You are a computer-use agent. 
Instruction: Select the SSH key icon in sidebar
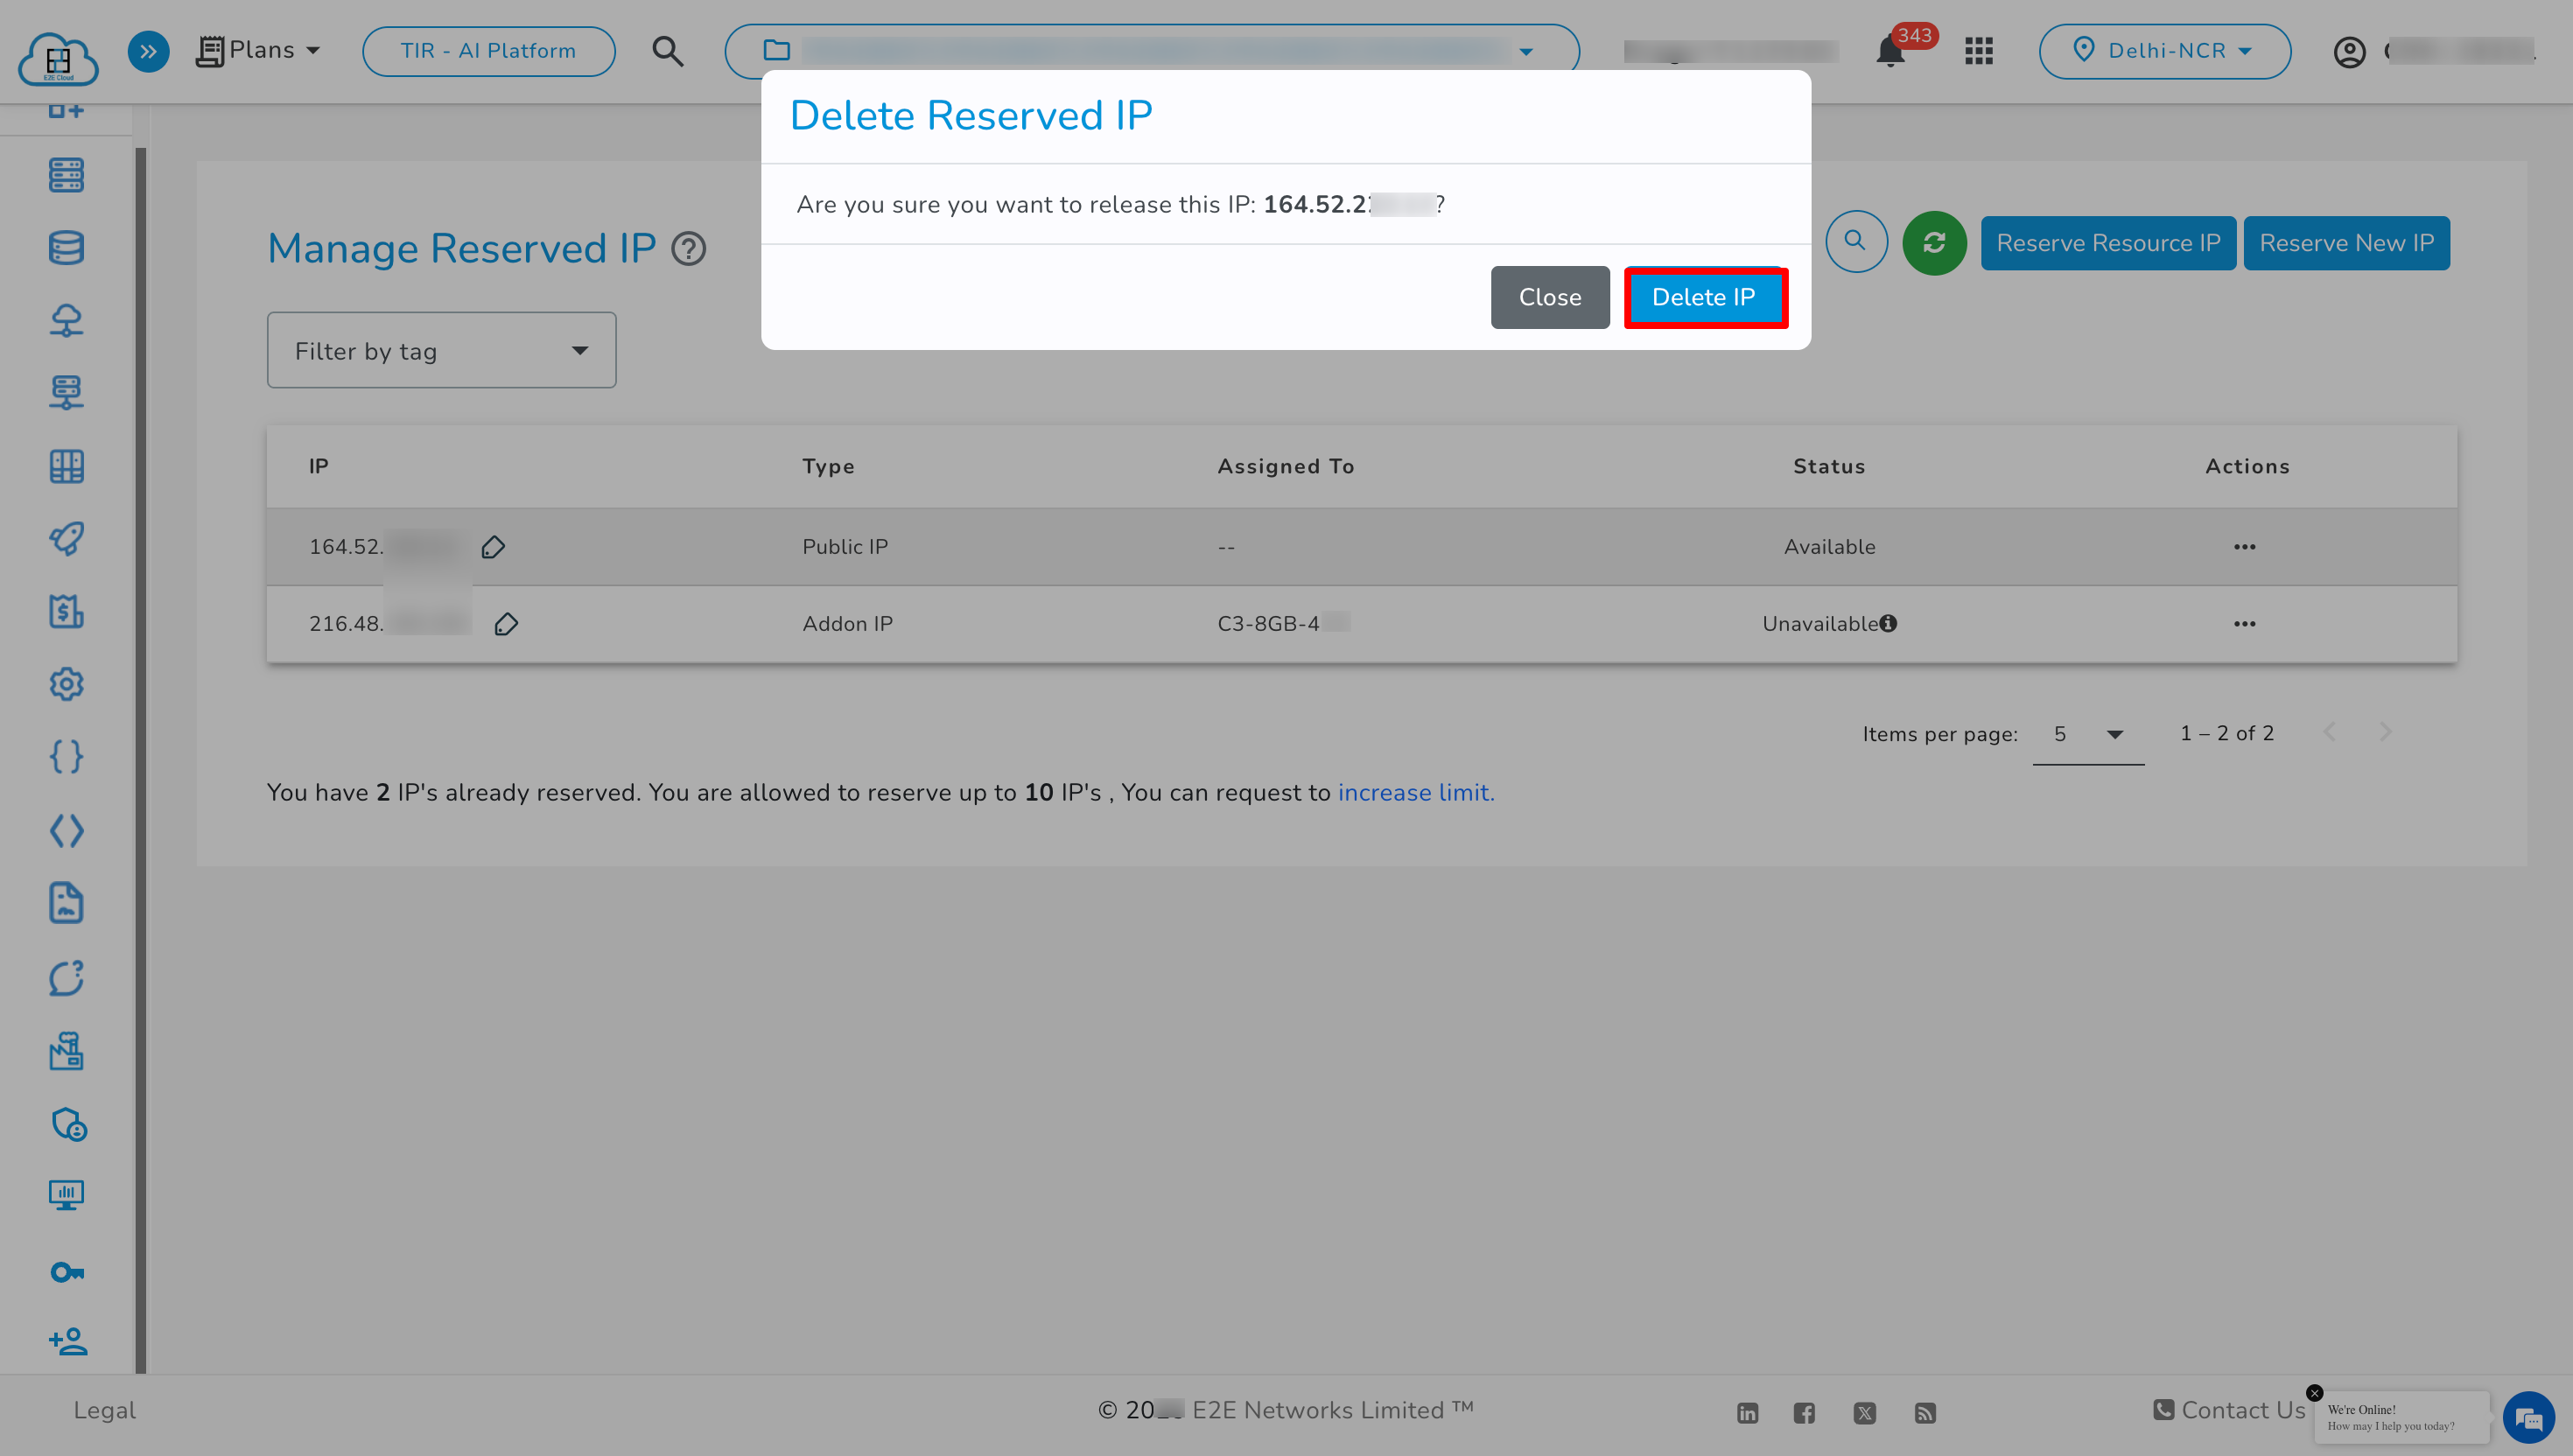[x=66, y=1271]
